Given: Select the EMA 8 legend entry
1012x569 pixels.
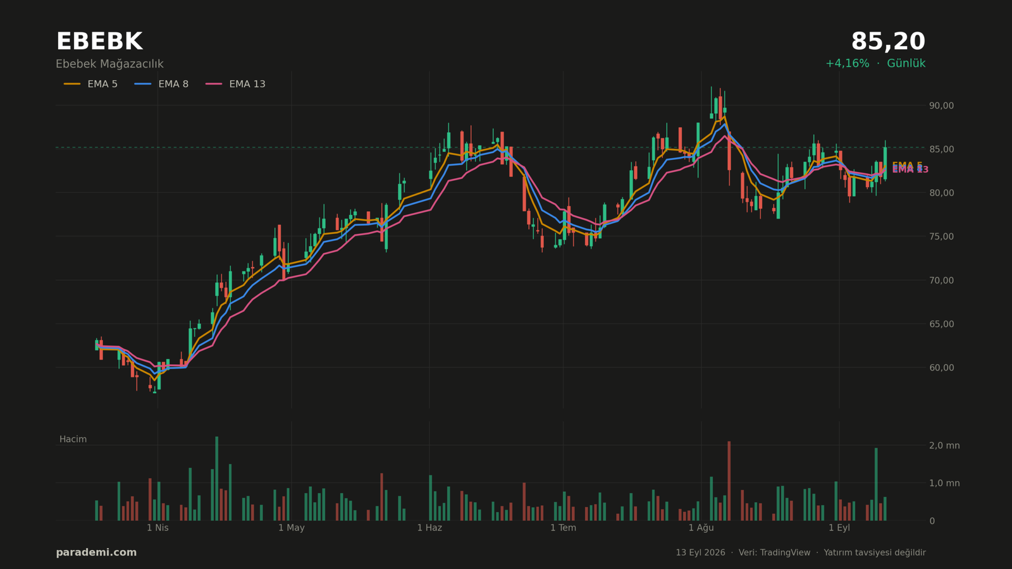Looking at the screenshot, I should pyautogui.click(x=161, y=84).
